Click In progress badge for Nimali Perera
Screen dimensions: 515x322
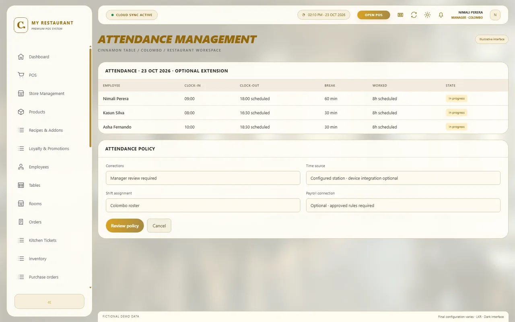click(456, 99)
